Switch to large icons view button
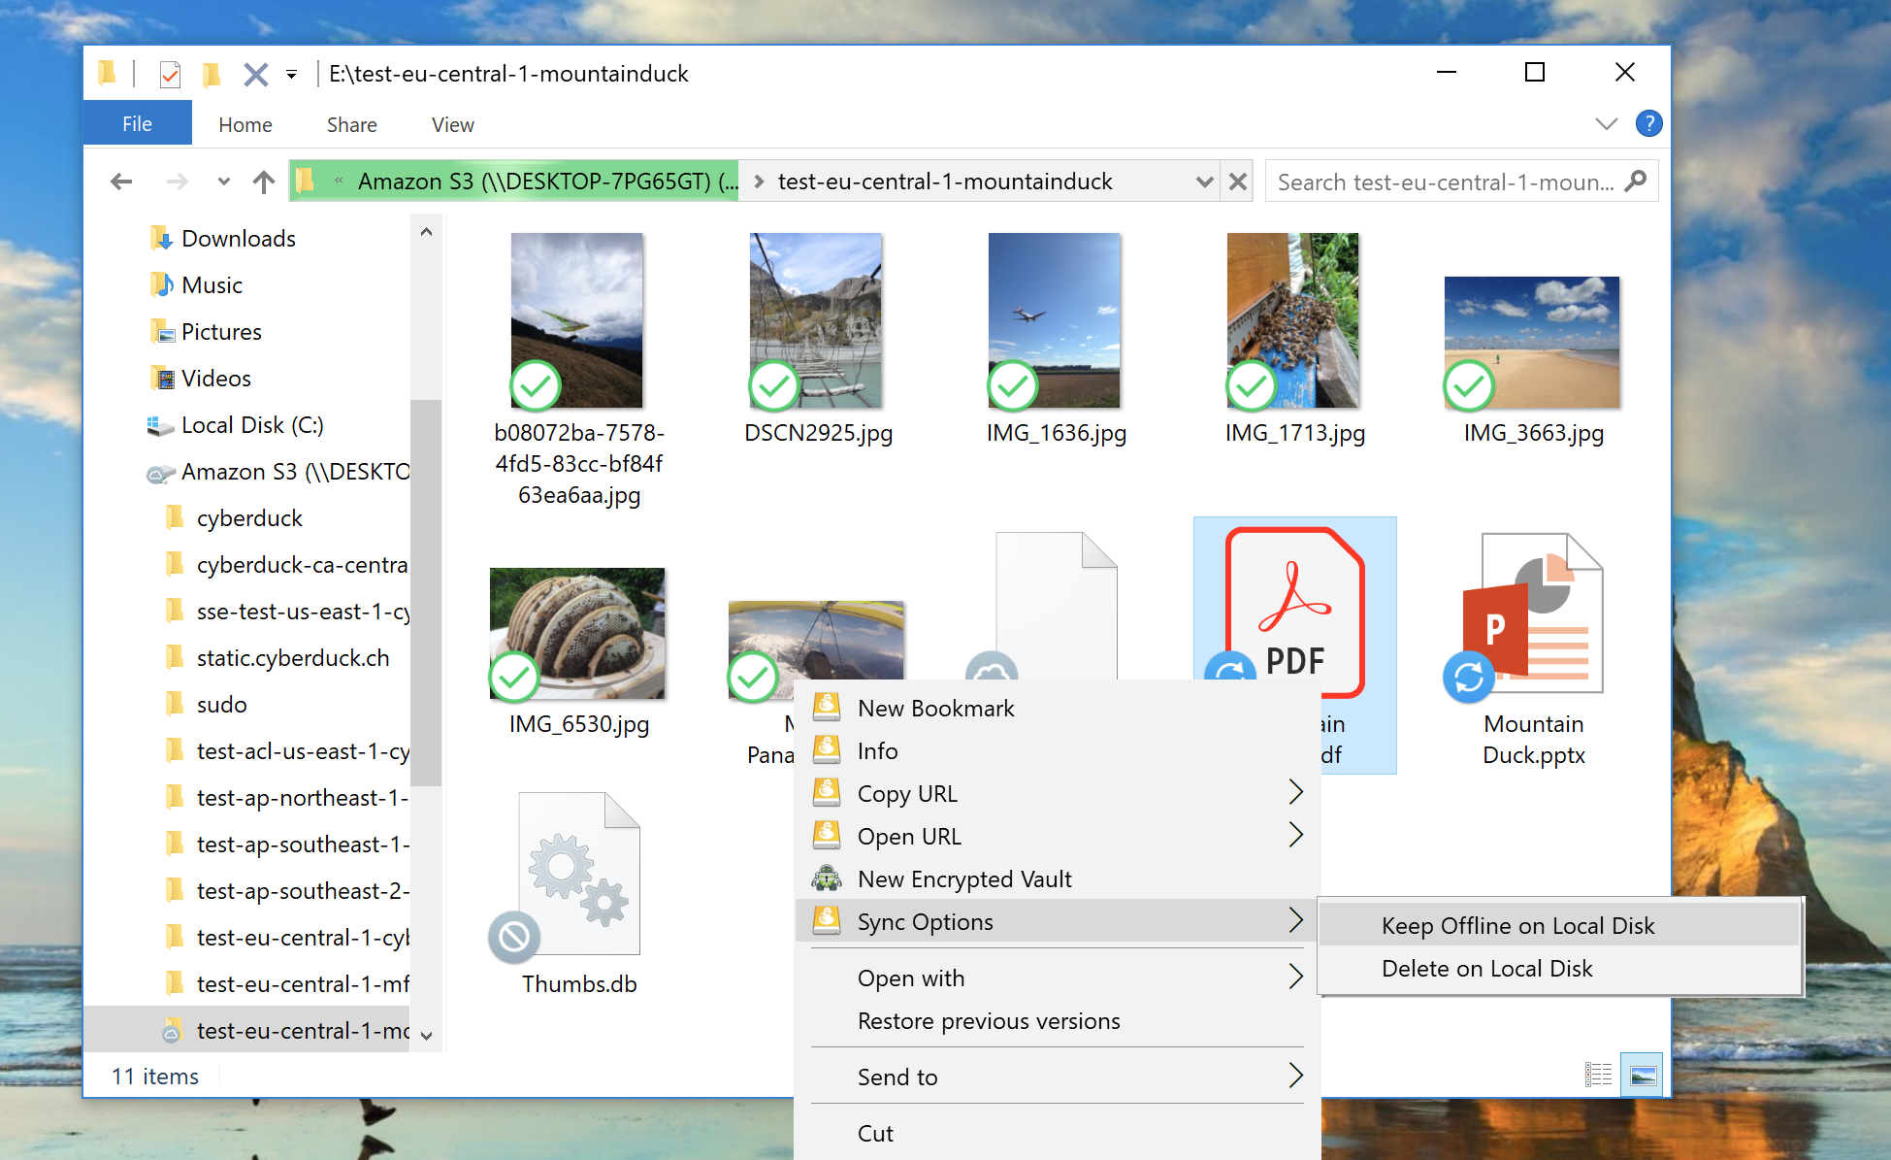This screenshot has height=1160, width=1891. 1643,1076
